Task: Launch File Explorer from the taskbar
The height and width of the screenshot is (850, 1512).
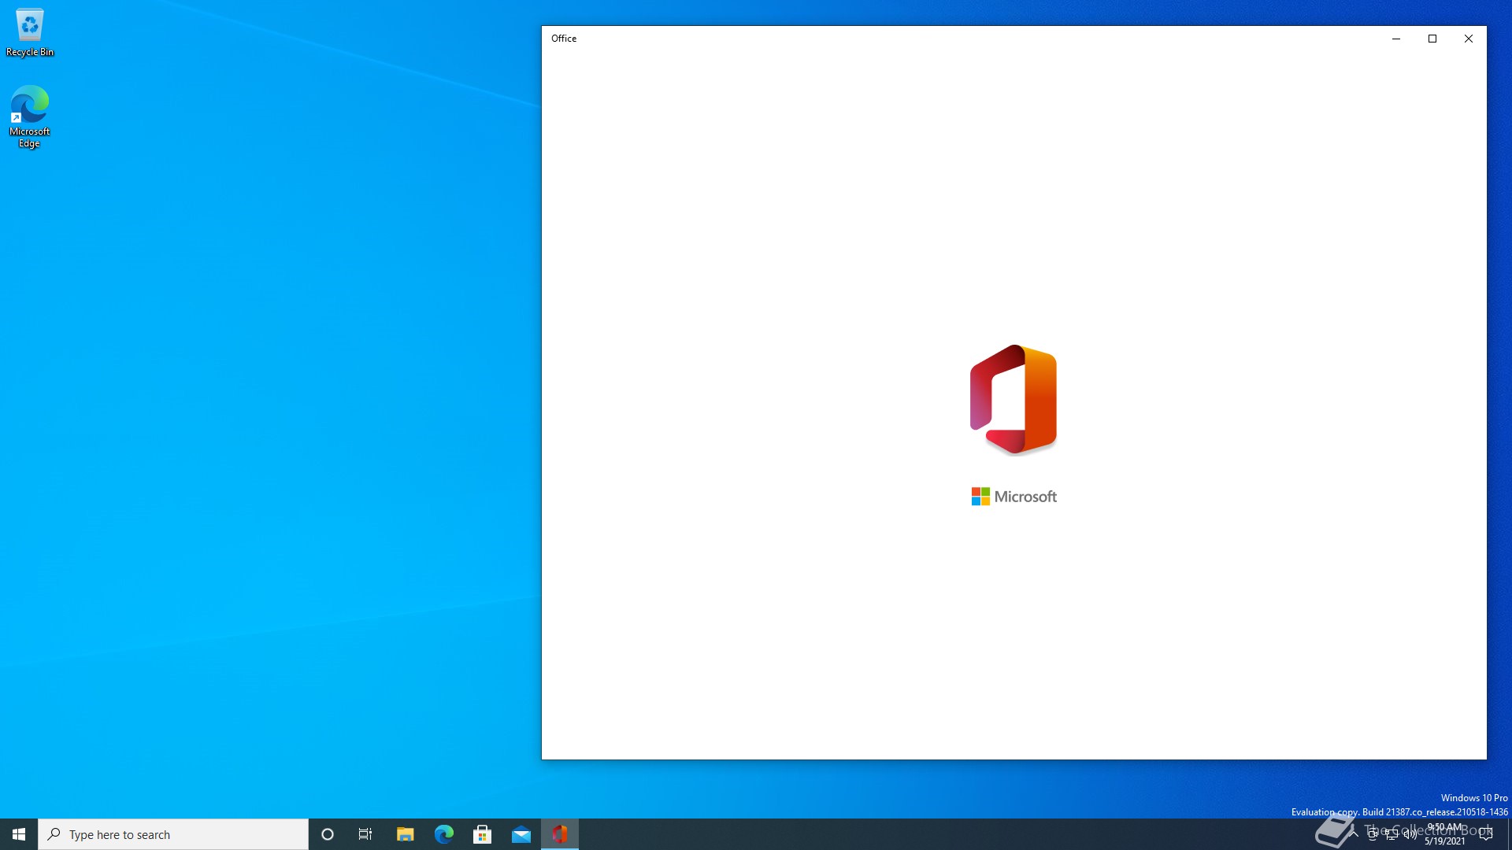Action: tap(405, 834)
